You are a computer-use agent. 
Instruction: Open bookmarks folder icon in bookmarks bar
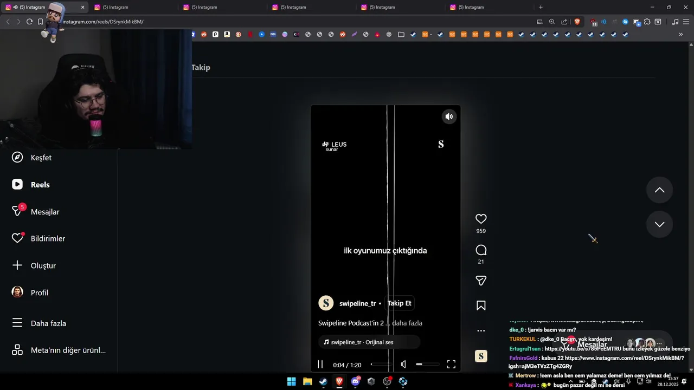click(x=401, y=34)
